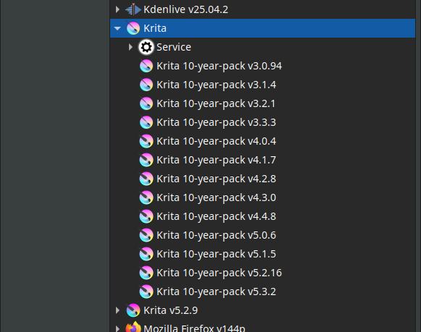Collapse the Krita group arrow
Image resolution: width=421 pixels, height=332 pixels.
[x=117, y=28]
